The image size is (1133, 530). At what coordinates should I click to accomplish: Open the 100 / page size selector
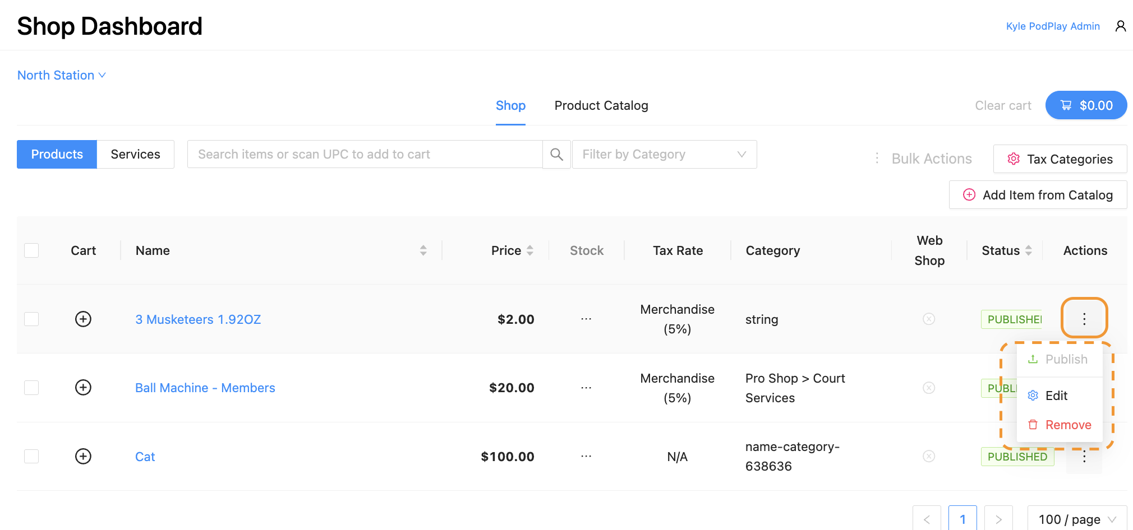pos(1076,519)
